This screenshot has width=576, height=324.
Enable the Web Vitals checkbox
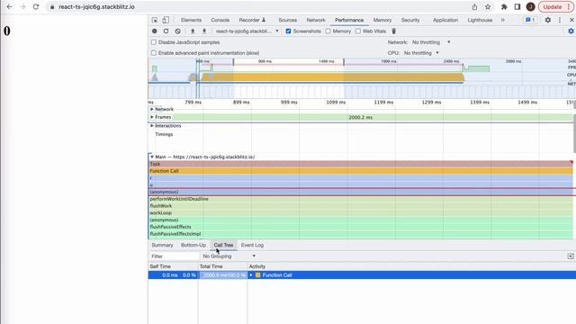coord(358,31)
